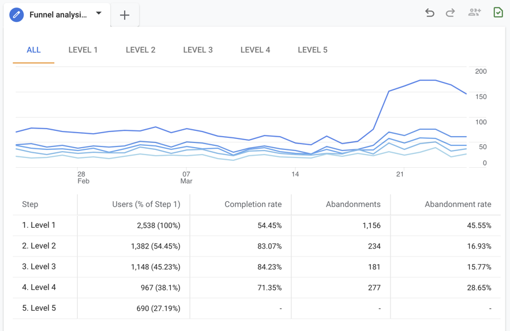Click the Level 4 step row
Image resolution: width=510 pixels, height=331 pixels.
tap(39, 287)
